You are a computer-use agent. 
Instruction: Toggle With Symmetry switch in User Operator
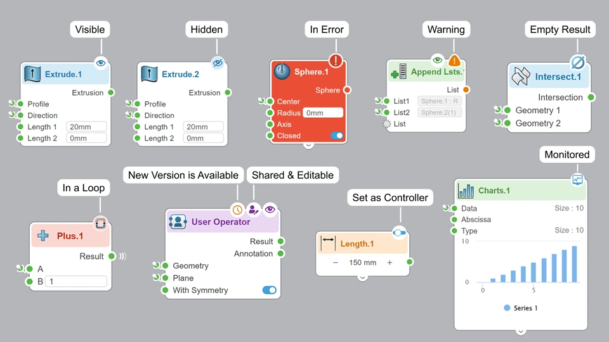[x=270, y=290]
